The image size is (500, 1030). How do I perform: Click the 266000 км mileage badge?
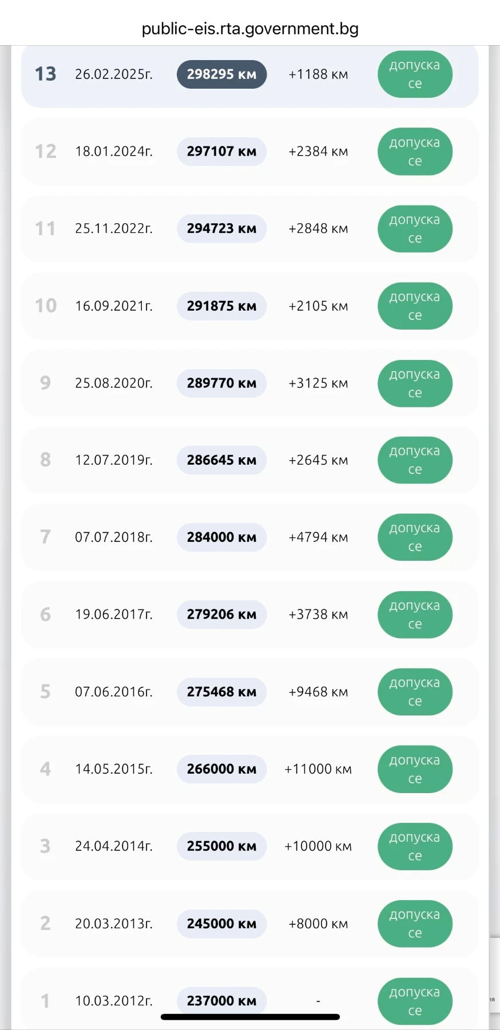[221, 769]
